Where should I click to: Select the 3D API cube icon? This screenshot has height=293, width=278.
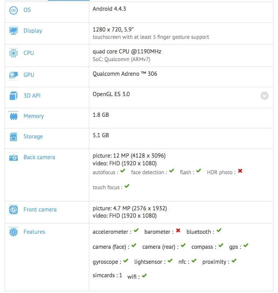click(13, 96)
